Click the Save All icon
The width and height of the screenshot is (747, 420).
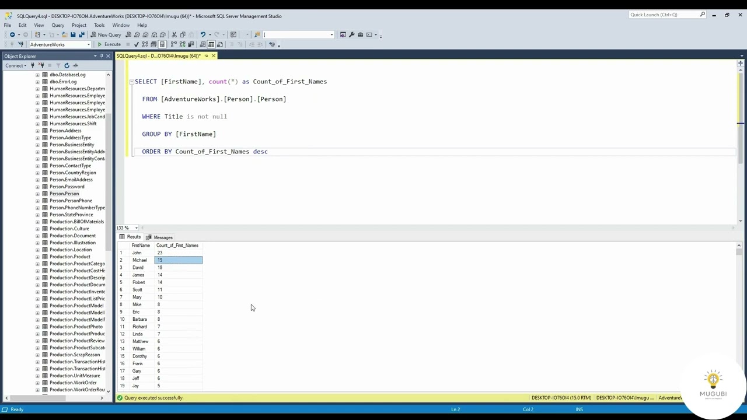(81, 34)
